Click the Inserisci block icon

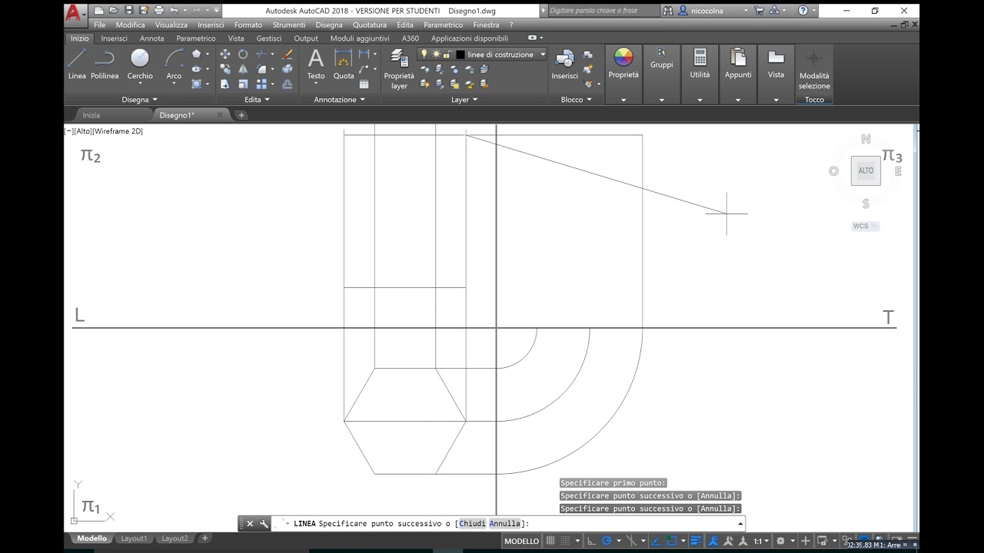pyautogui.click(x=565, y=65)
